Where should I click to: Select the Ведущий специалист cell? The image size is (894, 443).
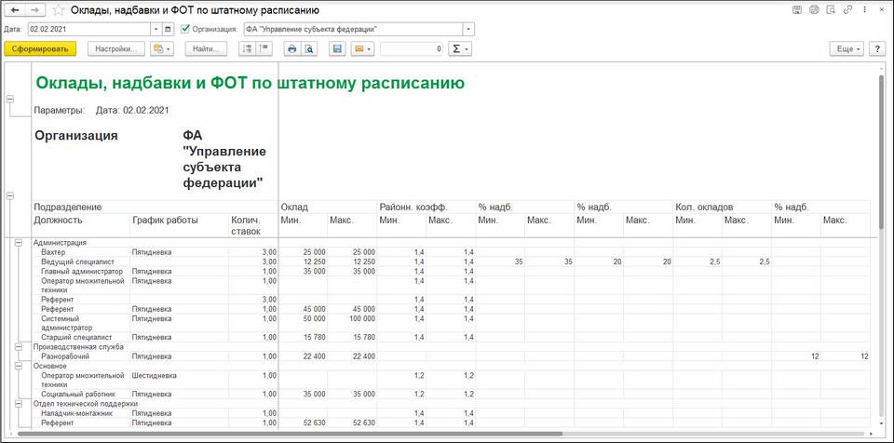pos(80,262)
